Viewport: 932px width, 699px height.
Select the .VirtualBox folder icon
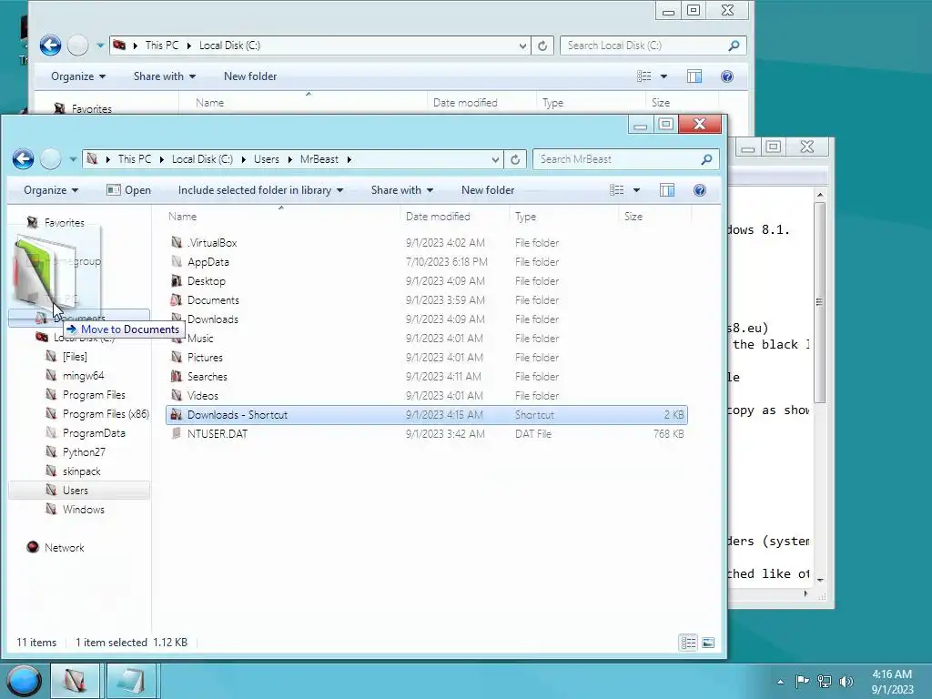177,242
